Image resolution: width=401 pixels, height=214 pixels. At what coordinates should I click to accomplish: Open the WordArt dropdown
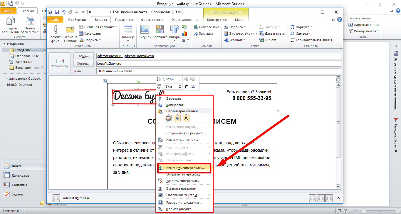(x=234, y=40)
